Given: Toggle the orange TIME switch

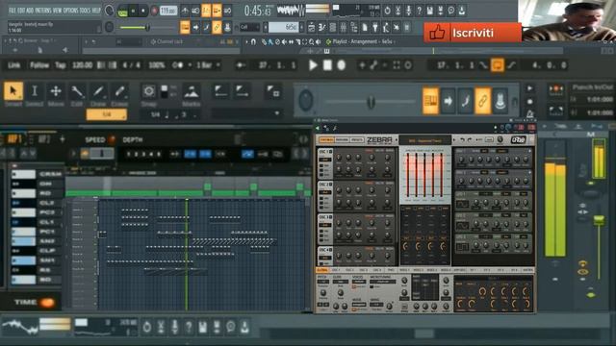Looking at the screenshot, I should (47, 303).
